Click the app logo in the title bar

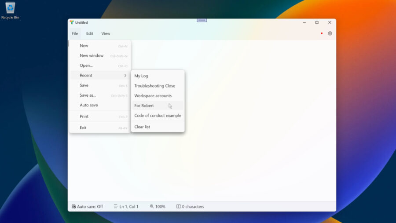click(x=72, y=22)
